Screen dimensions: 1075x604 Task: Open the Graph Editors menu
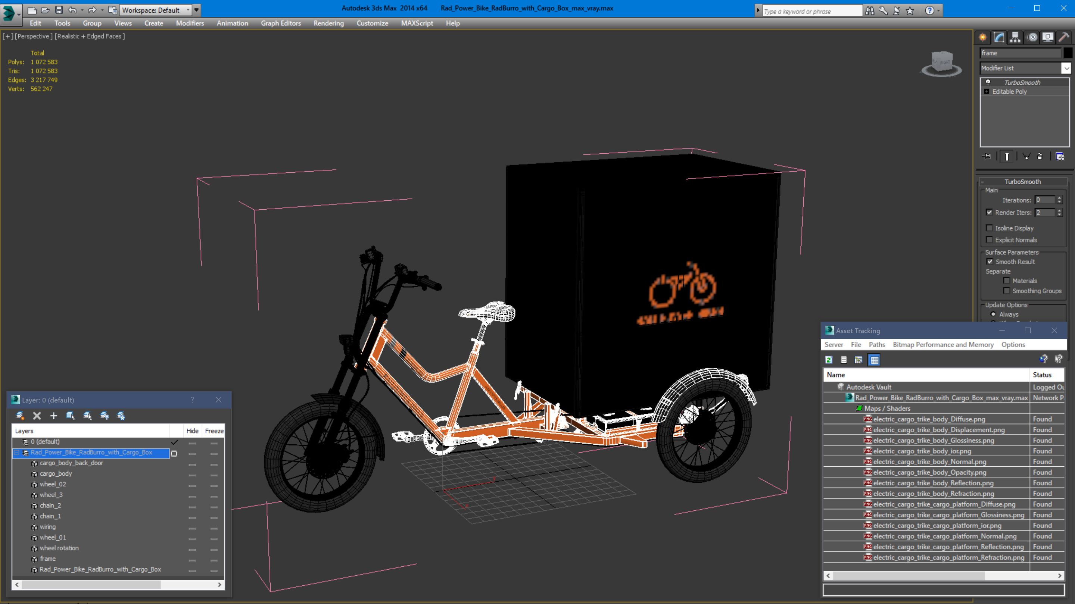[x=281, y=24]
